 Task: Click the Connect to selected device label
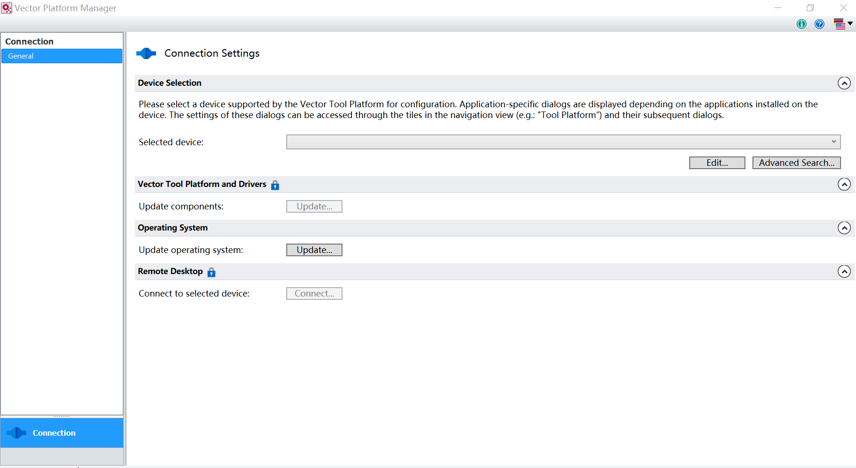pos(194,294)
